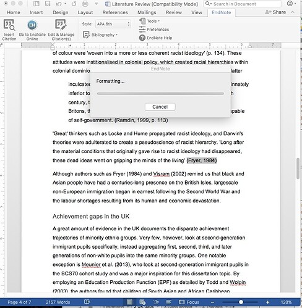The image size is (302, 308).
Task: Click the right indent marker on ruler
Action: pyautogui.click(x=249, y=46)
